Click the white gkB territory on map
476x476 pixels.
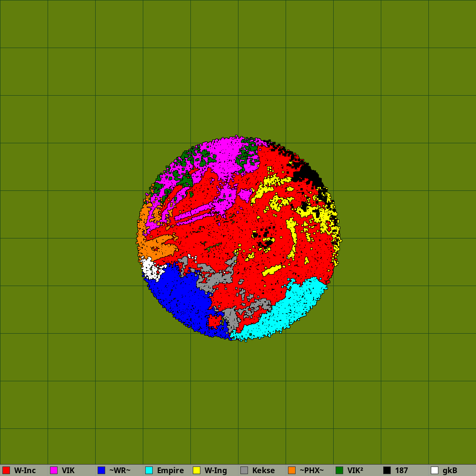150,268
